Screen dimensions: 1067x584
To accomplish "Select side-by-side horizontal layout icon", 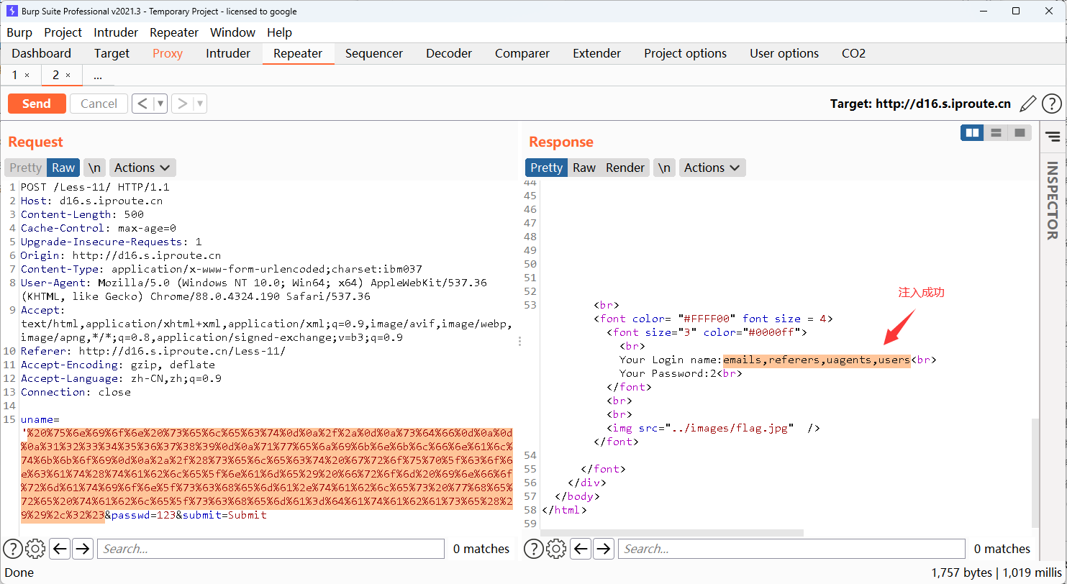I will [x=973, y=132].
